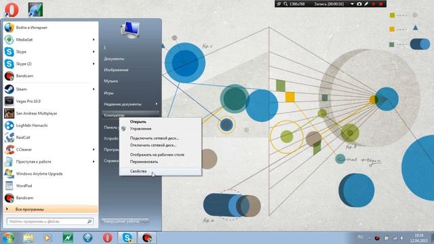Open Документы in the Start menu
The image size is (434, 244).
click(x=114, y=59)
